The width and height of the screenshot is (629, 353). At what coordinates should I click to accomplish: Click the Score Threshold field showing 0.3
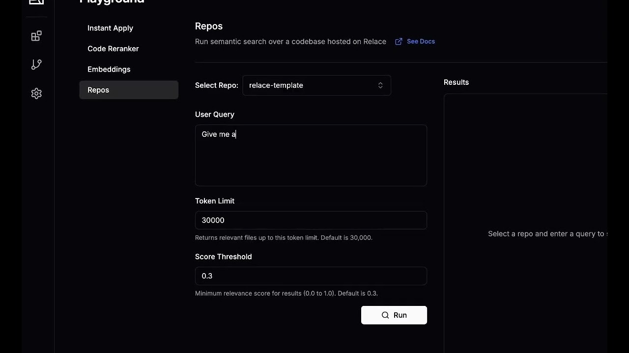pyautogui.click(x=311, y=276)
